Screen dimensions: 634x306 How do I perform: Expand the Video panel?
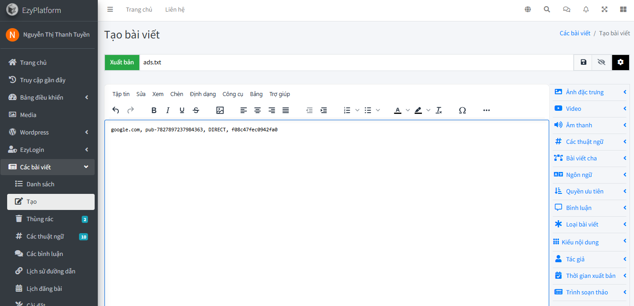(x=589, y=109)
